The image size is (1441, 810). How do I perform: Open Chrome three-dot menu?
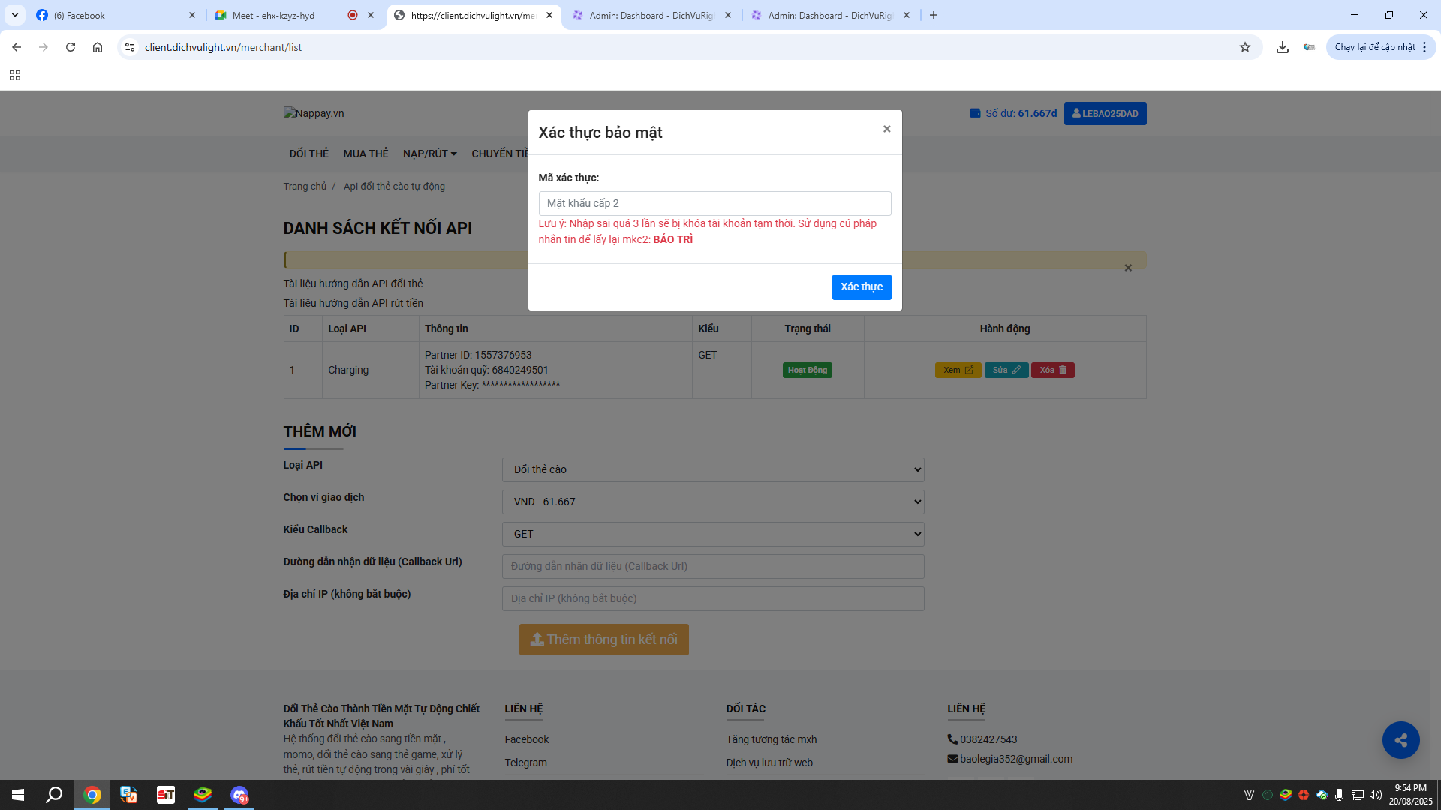(x=1424, y=47)
